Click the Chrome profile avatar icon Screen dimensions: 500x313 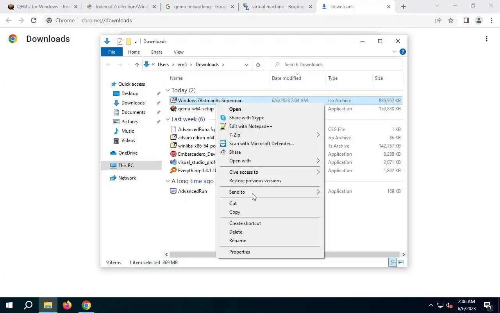coord(479,20)
